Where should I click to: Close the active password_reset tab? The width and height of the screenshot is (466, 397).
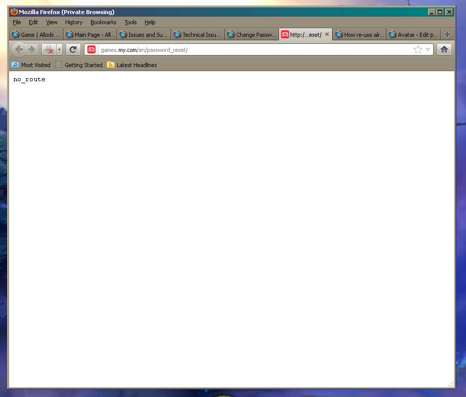(x=327, y=35)
